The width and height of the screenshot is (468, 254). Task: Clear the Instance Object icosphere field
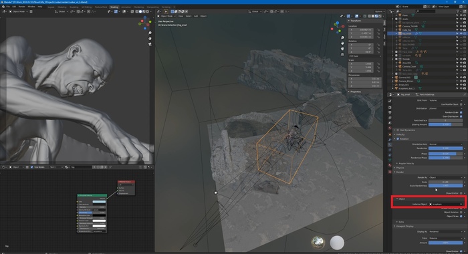click(x=461, y=204)
